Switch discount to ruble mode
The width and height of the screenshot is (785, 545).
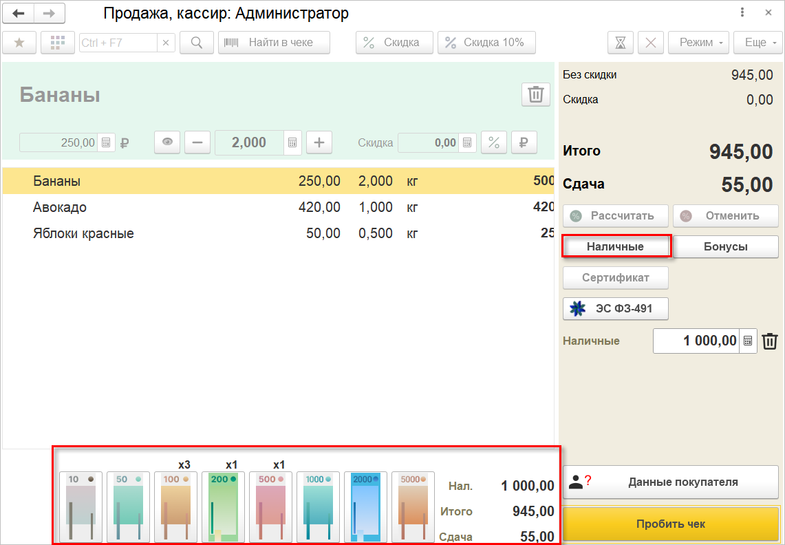(524, 142)
